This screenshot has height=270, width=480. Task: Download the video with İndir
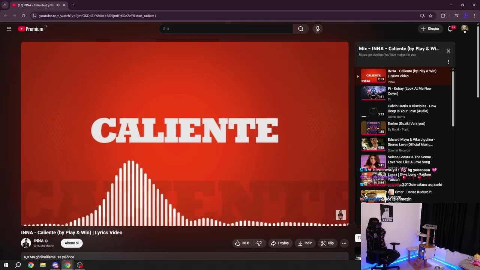point(305,243)
